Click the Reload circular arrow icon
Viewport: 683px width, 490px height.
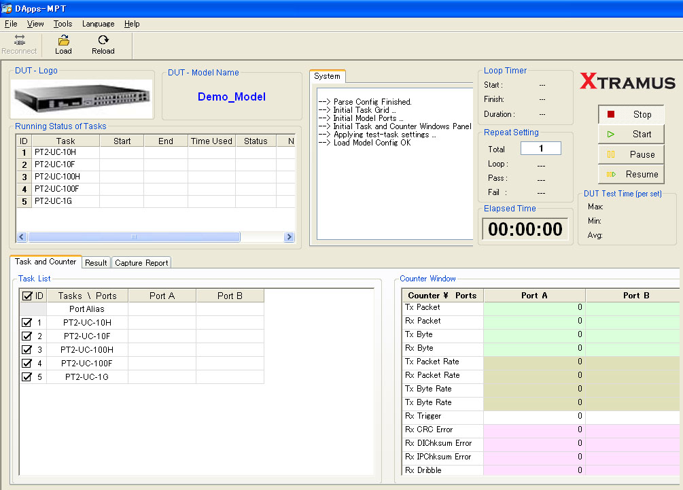(103, 40)
